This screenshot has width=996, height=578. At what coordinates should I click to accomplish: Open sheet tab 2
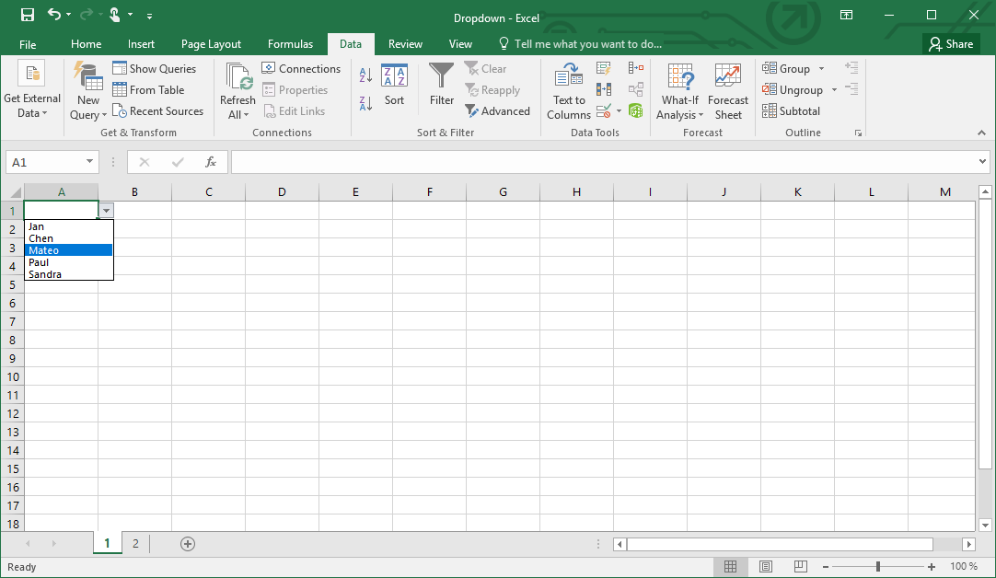click(135, 544)
